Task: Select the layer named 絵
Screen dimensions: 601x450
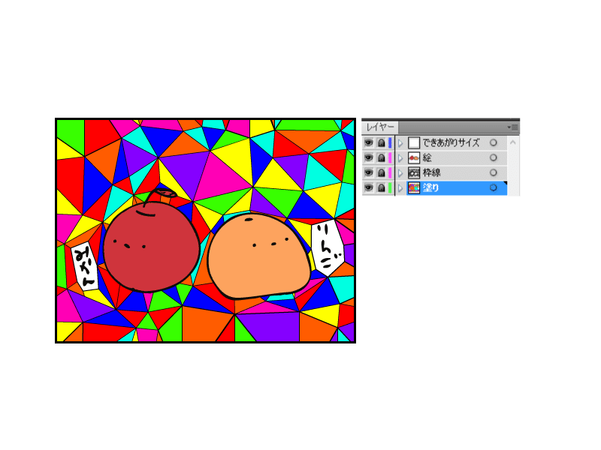Action: click(x=427, y=157)
